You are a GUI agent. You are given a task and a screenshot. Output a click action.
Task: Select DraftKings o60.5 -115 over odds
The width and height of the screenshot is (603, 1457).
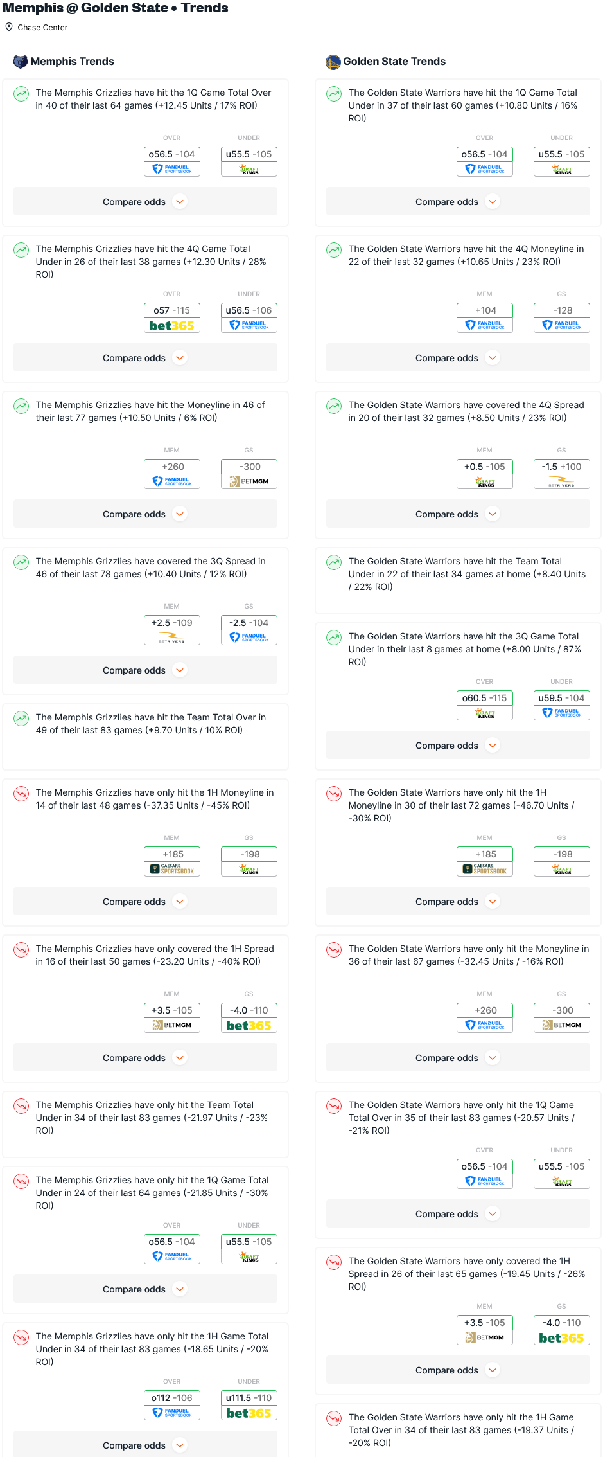[x=485, y=706]
